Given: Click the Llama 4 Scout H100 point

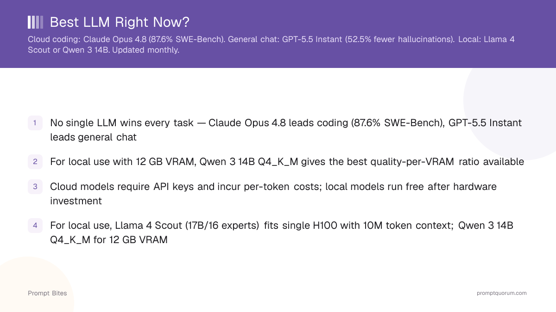Looking at the screenshot, I should [282, 232].
